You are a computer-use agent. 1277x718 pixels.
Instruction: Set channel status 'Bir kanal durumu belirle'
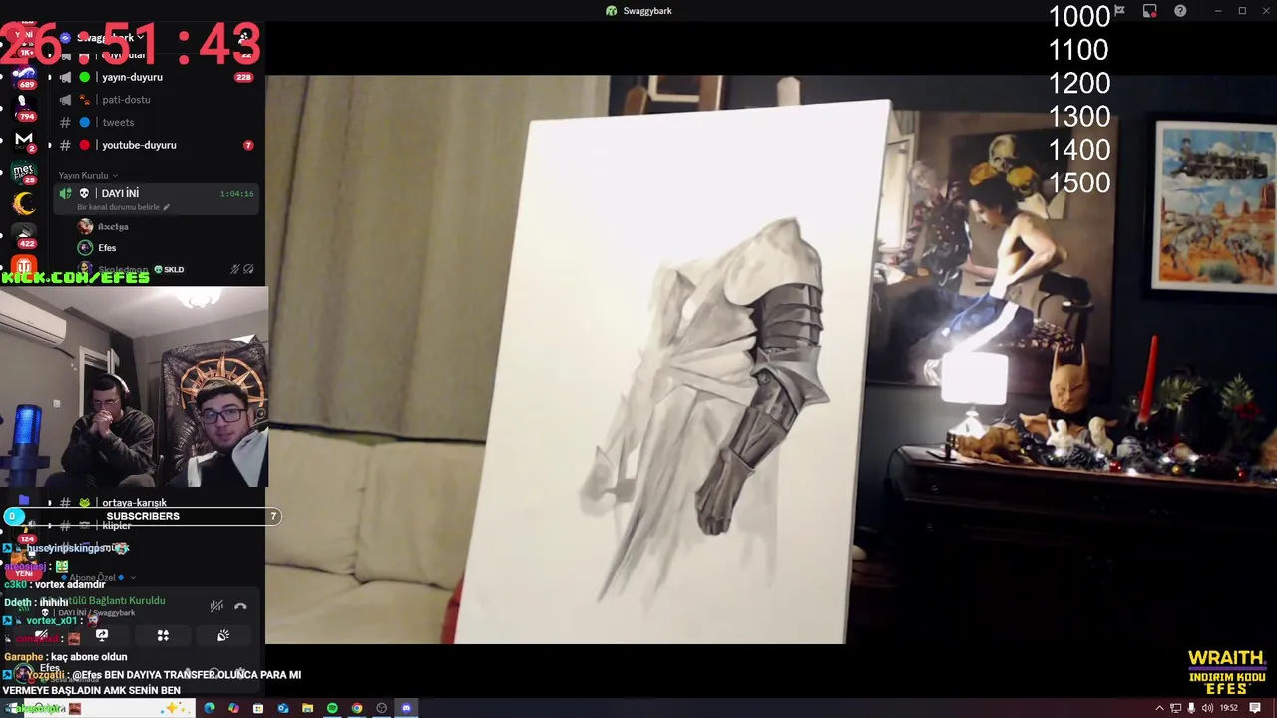coord(124,207)
